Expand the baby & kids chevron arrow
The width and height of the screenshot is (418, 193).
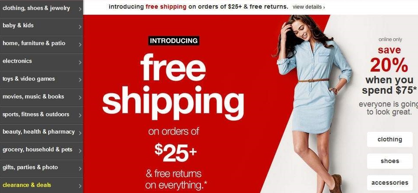point(80,27)
